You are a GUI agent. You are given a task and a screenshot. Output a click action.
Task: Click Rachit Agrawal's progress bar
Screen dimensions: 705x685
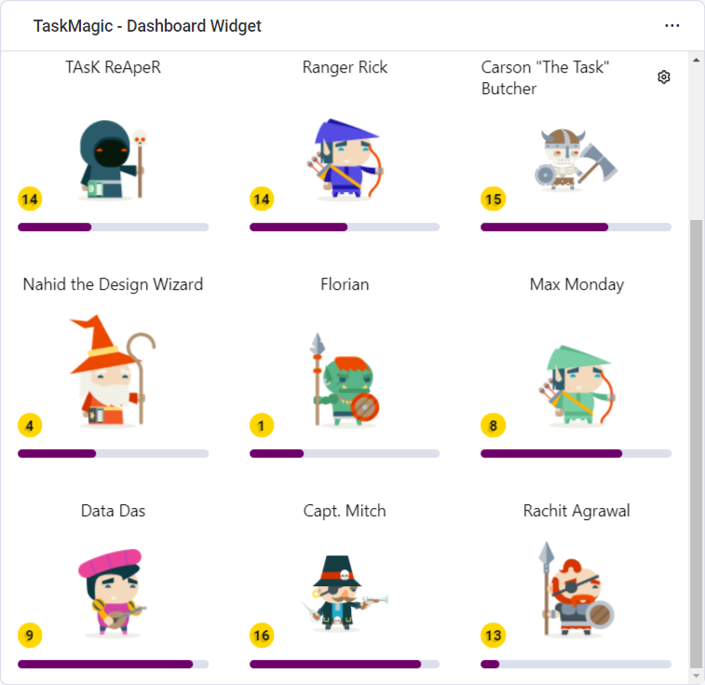576,664
